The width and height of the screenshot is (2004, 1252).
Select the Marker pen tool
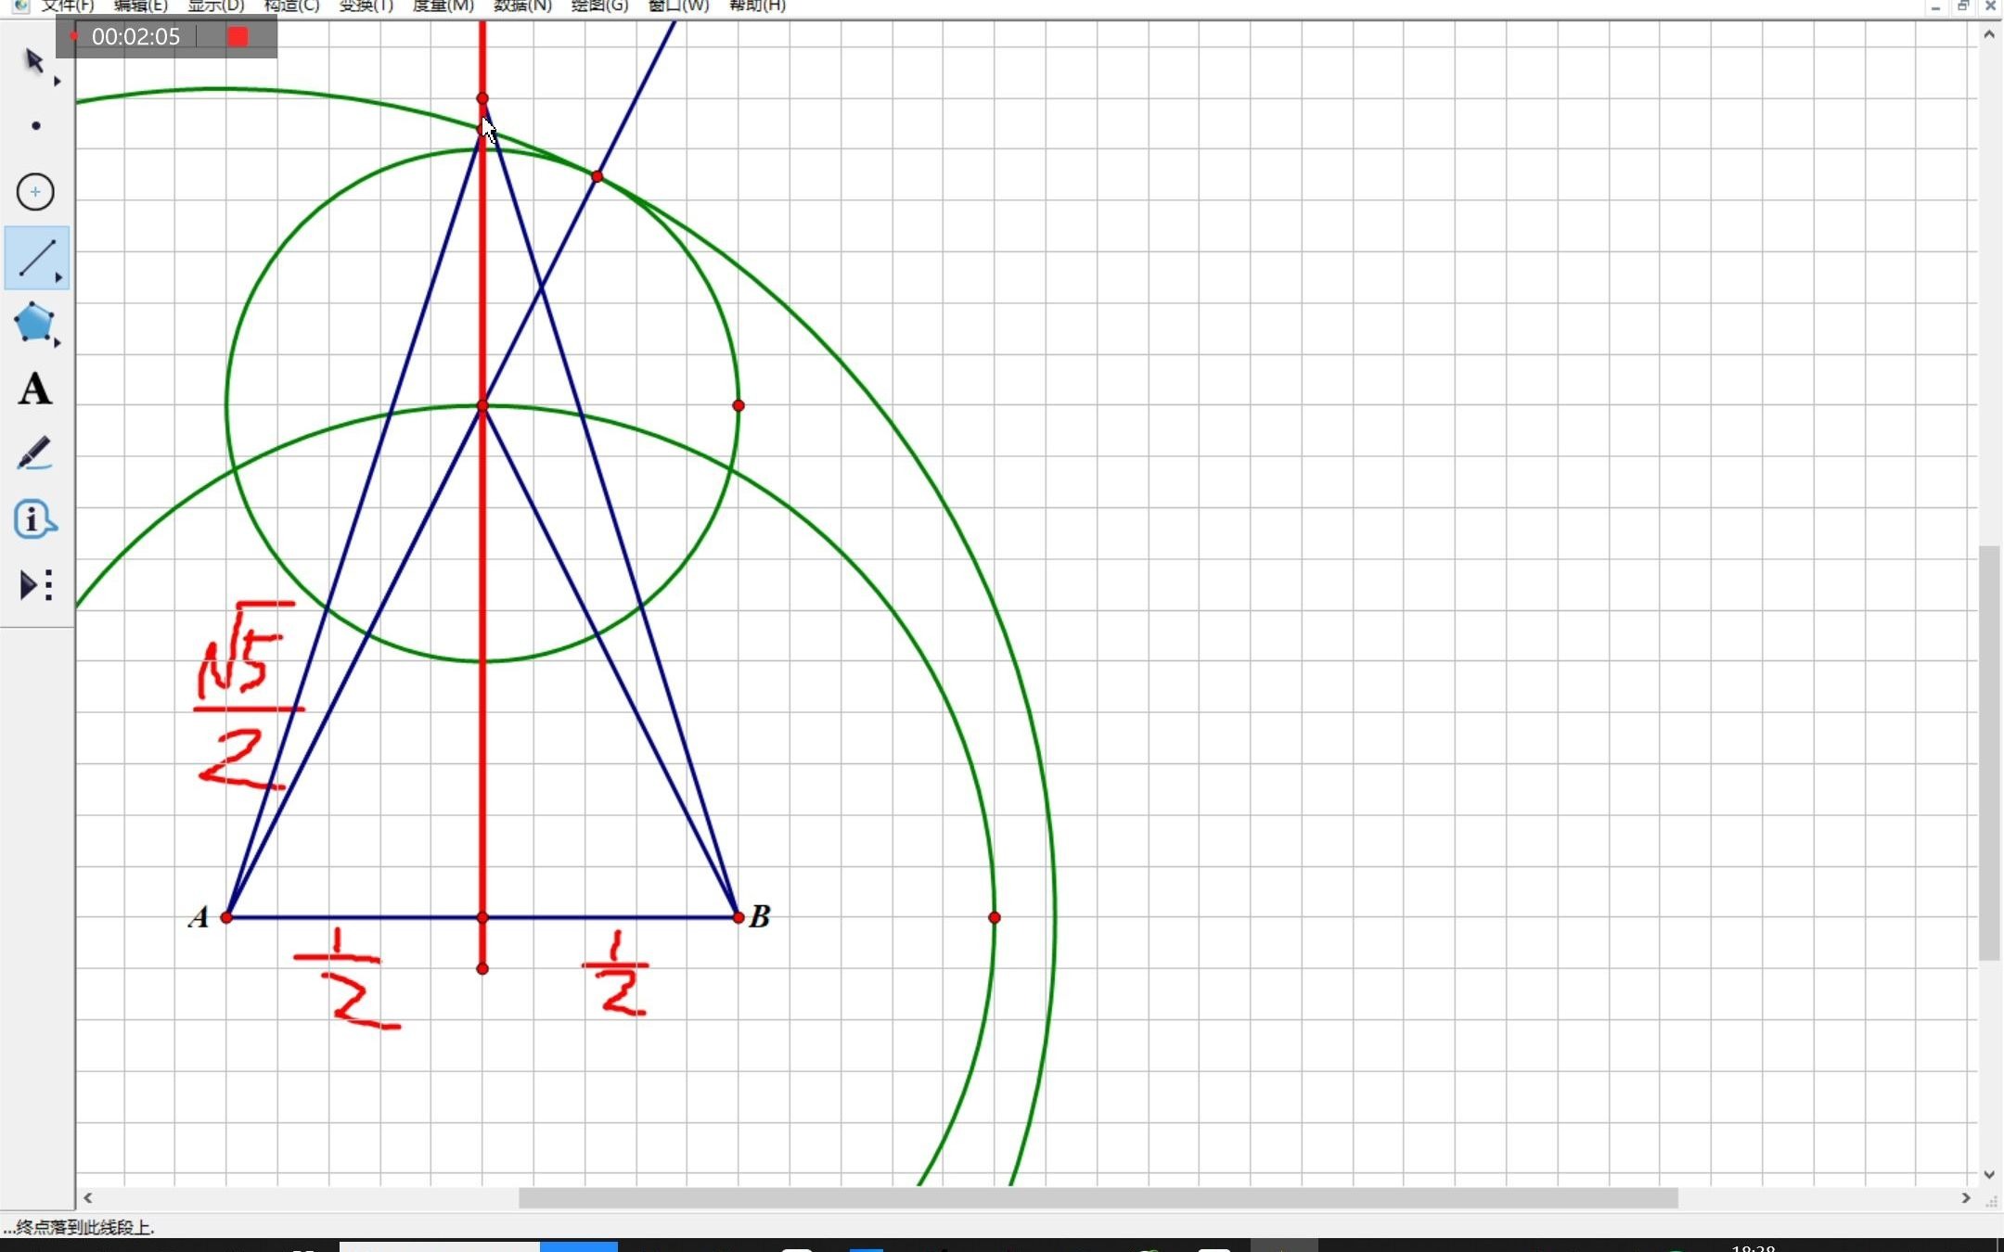[x=35, y=454]
